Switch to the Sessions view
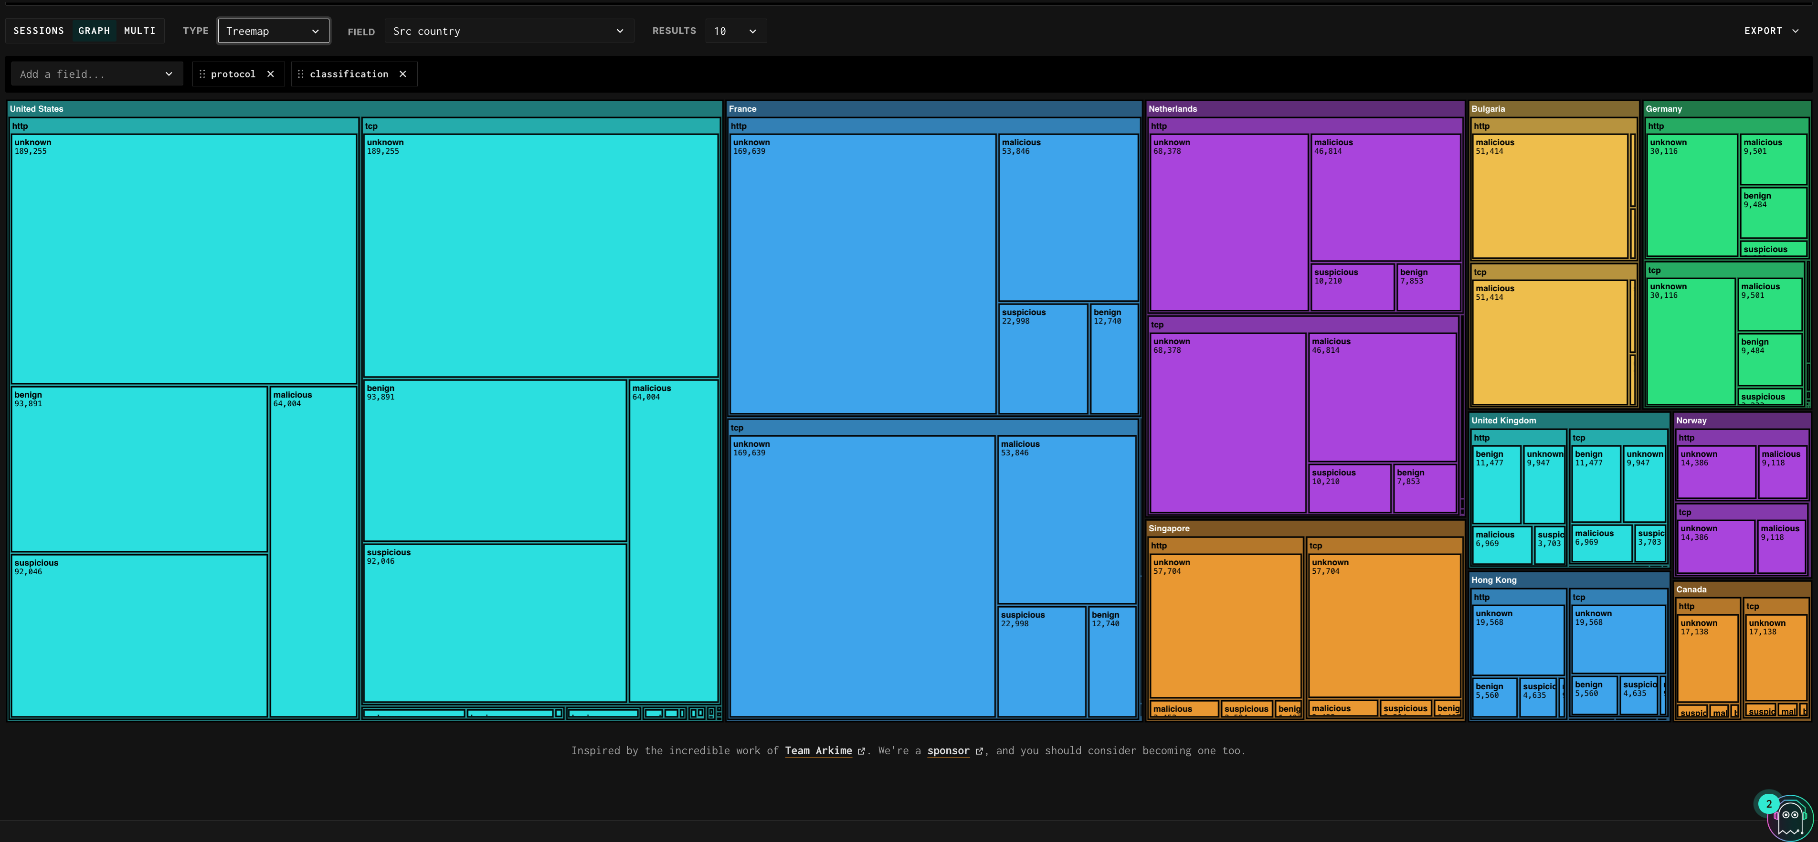The image size is (1818, 842). click(x=39, y=31)
